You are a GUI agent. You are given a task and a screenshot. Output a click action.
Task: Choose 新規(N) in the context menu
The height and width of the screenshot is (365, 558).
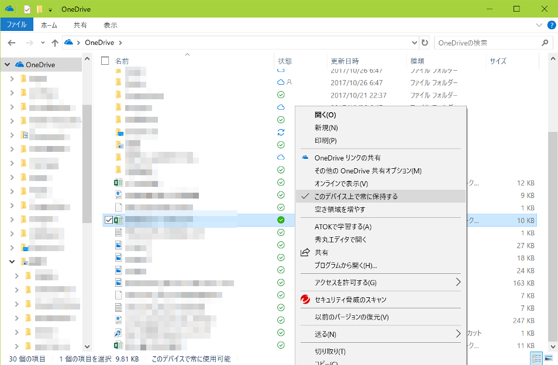click(380, 127)
